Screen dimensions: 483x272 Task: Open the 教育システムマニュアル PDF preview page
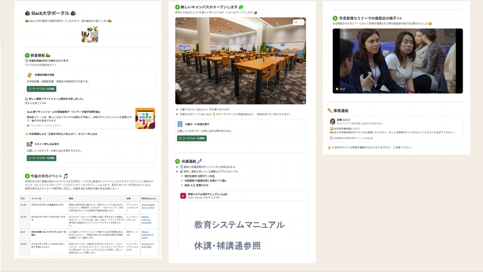[x=243, y=228]
